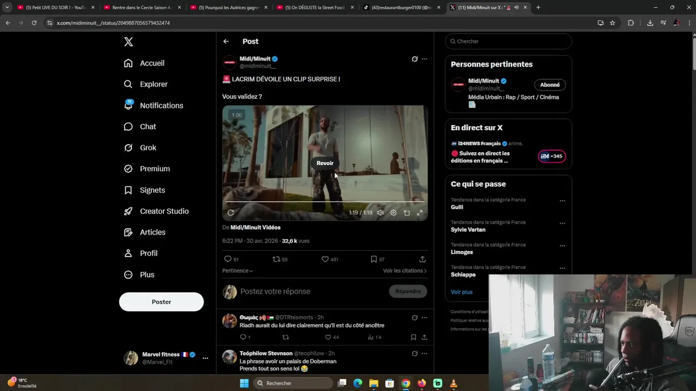The height and width of the screenshot is (391, 696).
Task: Click the video replay circular arrow
Action: (231, 213)
